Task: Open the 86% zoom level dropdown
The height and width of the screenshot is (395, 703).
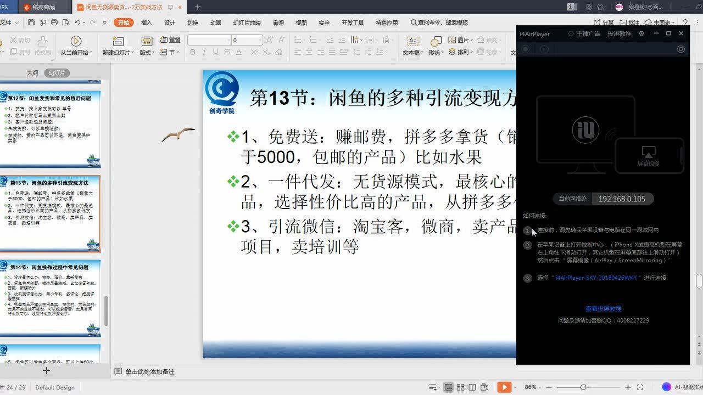Action: pyautogui.click(x=533, y=387)
